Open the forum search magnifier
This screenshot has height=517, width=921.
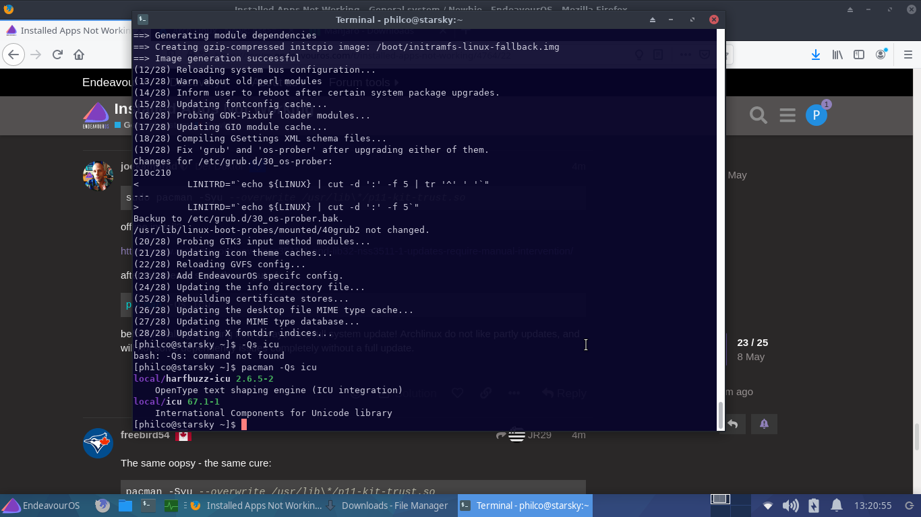[759, 115]
